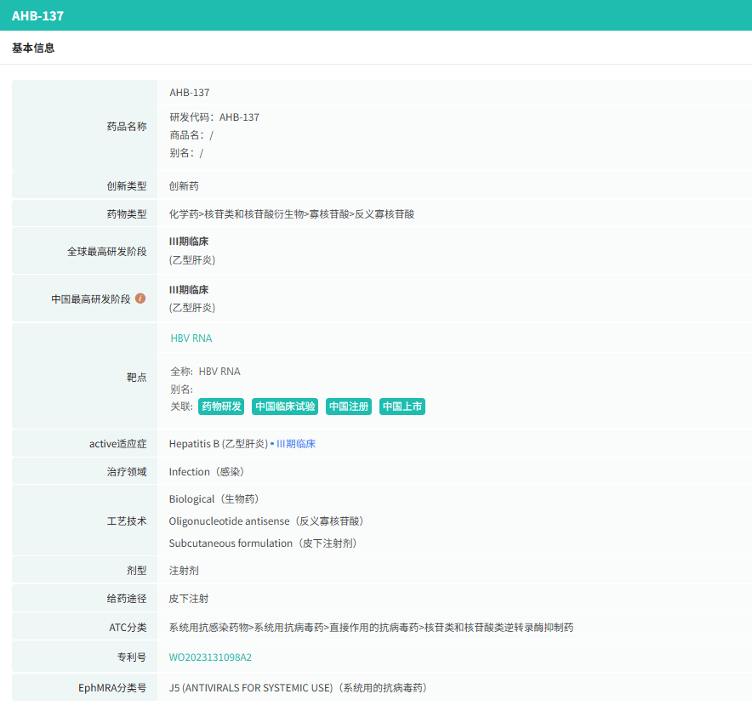Click the AHB-137 title in teal header
The height and width of the screenshot is (711, 752).
pyautogui.click(x=37, y=15)
